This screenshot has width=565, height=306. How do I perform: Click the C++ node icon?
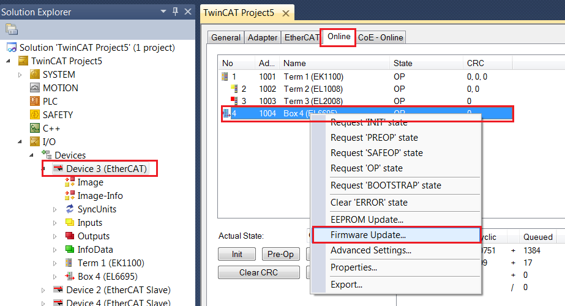pyautogui.click(x=35, y=129)
